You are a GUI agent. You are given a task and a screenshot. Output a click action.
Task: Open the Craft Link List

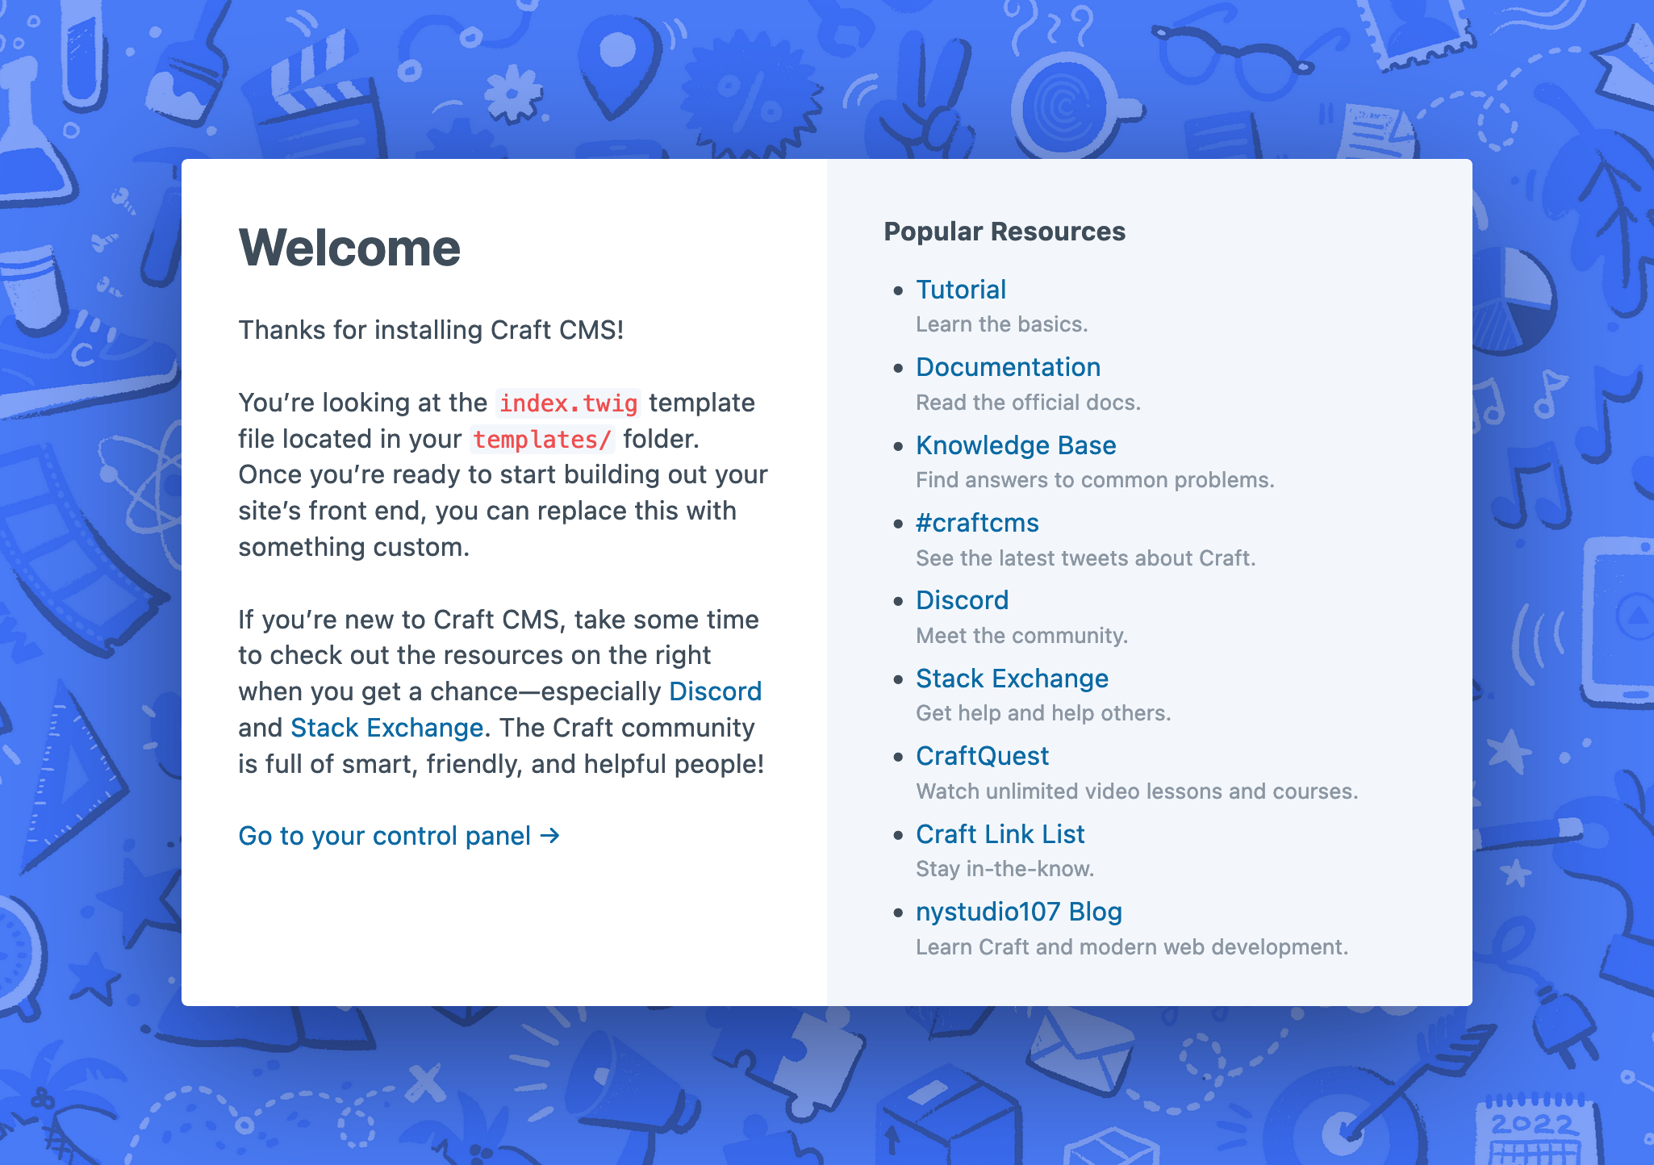coord(1000,833)
